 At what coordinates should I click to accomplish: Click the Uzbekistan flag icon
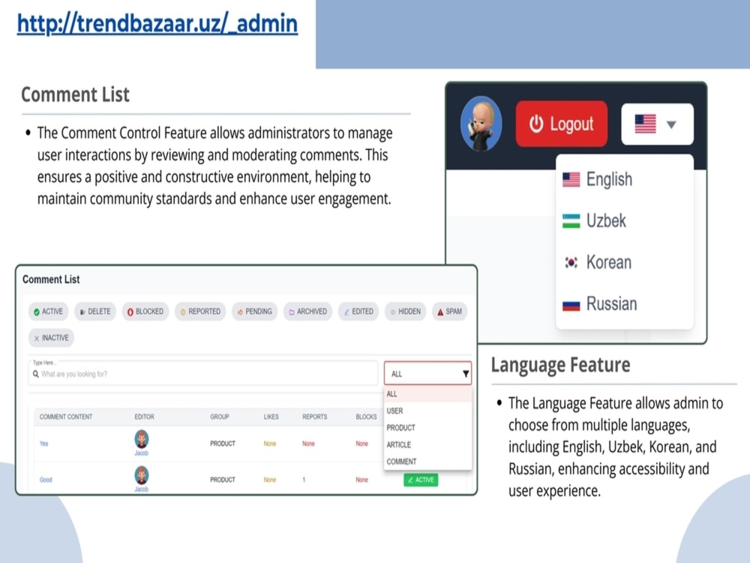(571, 221)
